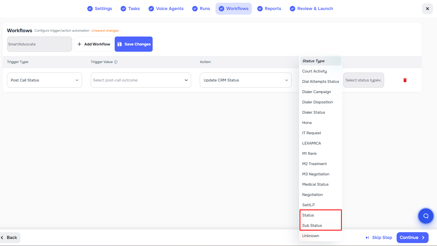This screenshot has height=246, width=437.
Task: Click the Back button
Action: click(10, 238)
